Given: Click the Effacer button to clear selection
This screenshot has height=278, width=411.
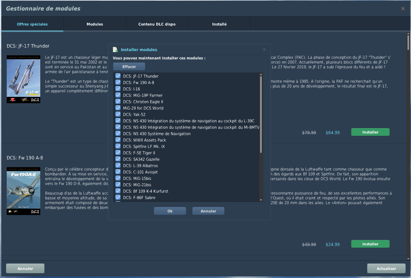Looking at the screenshot, I should coord(129,66).
